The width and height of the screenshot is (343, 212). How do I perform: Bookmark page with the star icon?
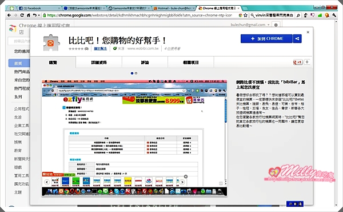point(245,15)
